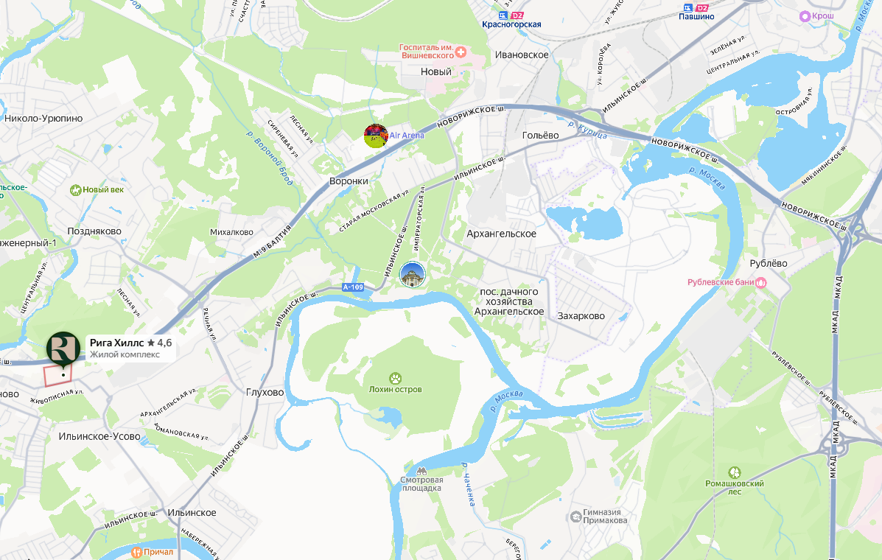Open the Alr Arena round photo marker
882x560 pixels.
coord(376,136)
